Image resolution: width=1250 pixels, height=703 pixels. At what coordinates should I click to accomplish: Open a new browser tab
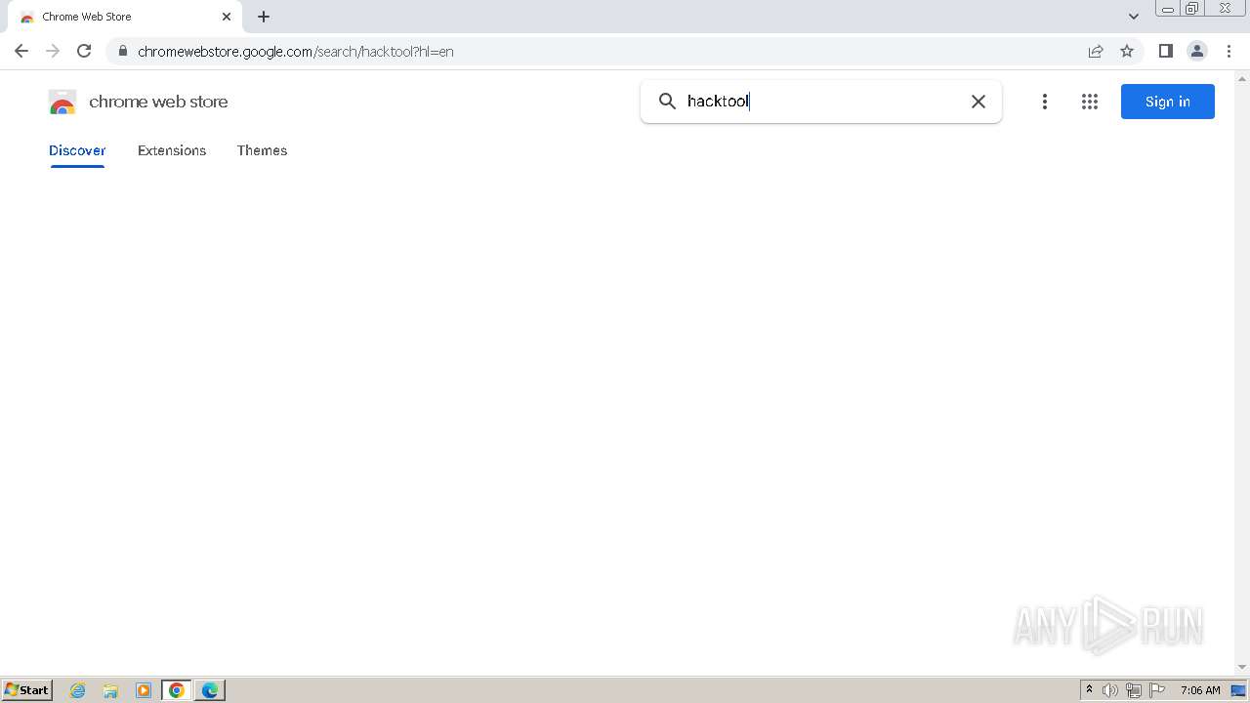pos(264,17)
